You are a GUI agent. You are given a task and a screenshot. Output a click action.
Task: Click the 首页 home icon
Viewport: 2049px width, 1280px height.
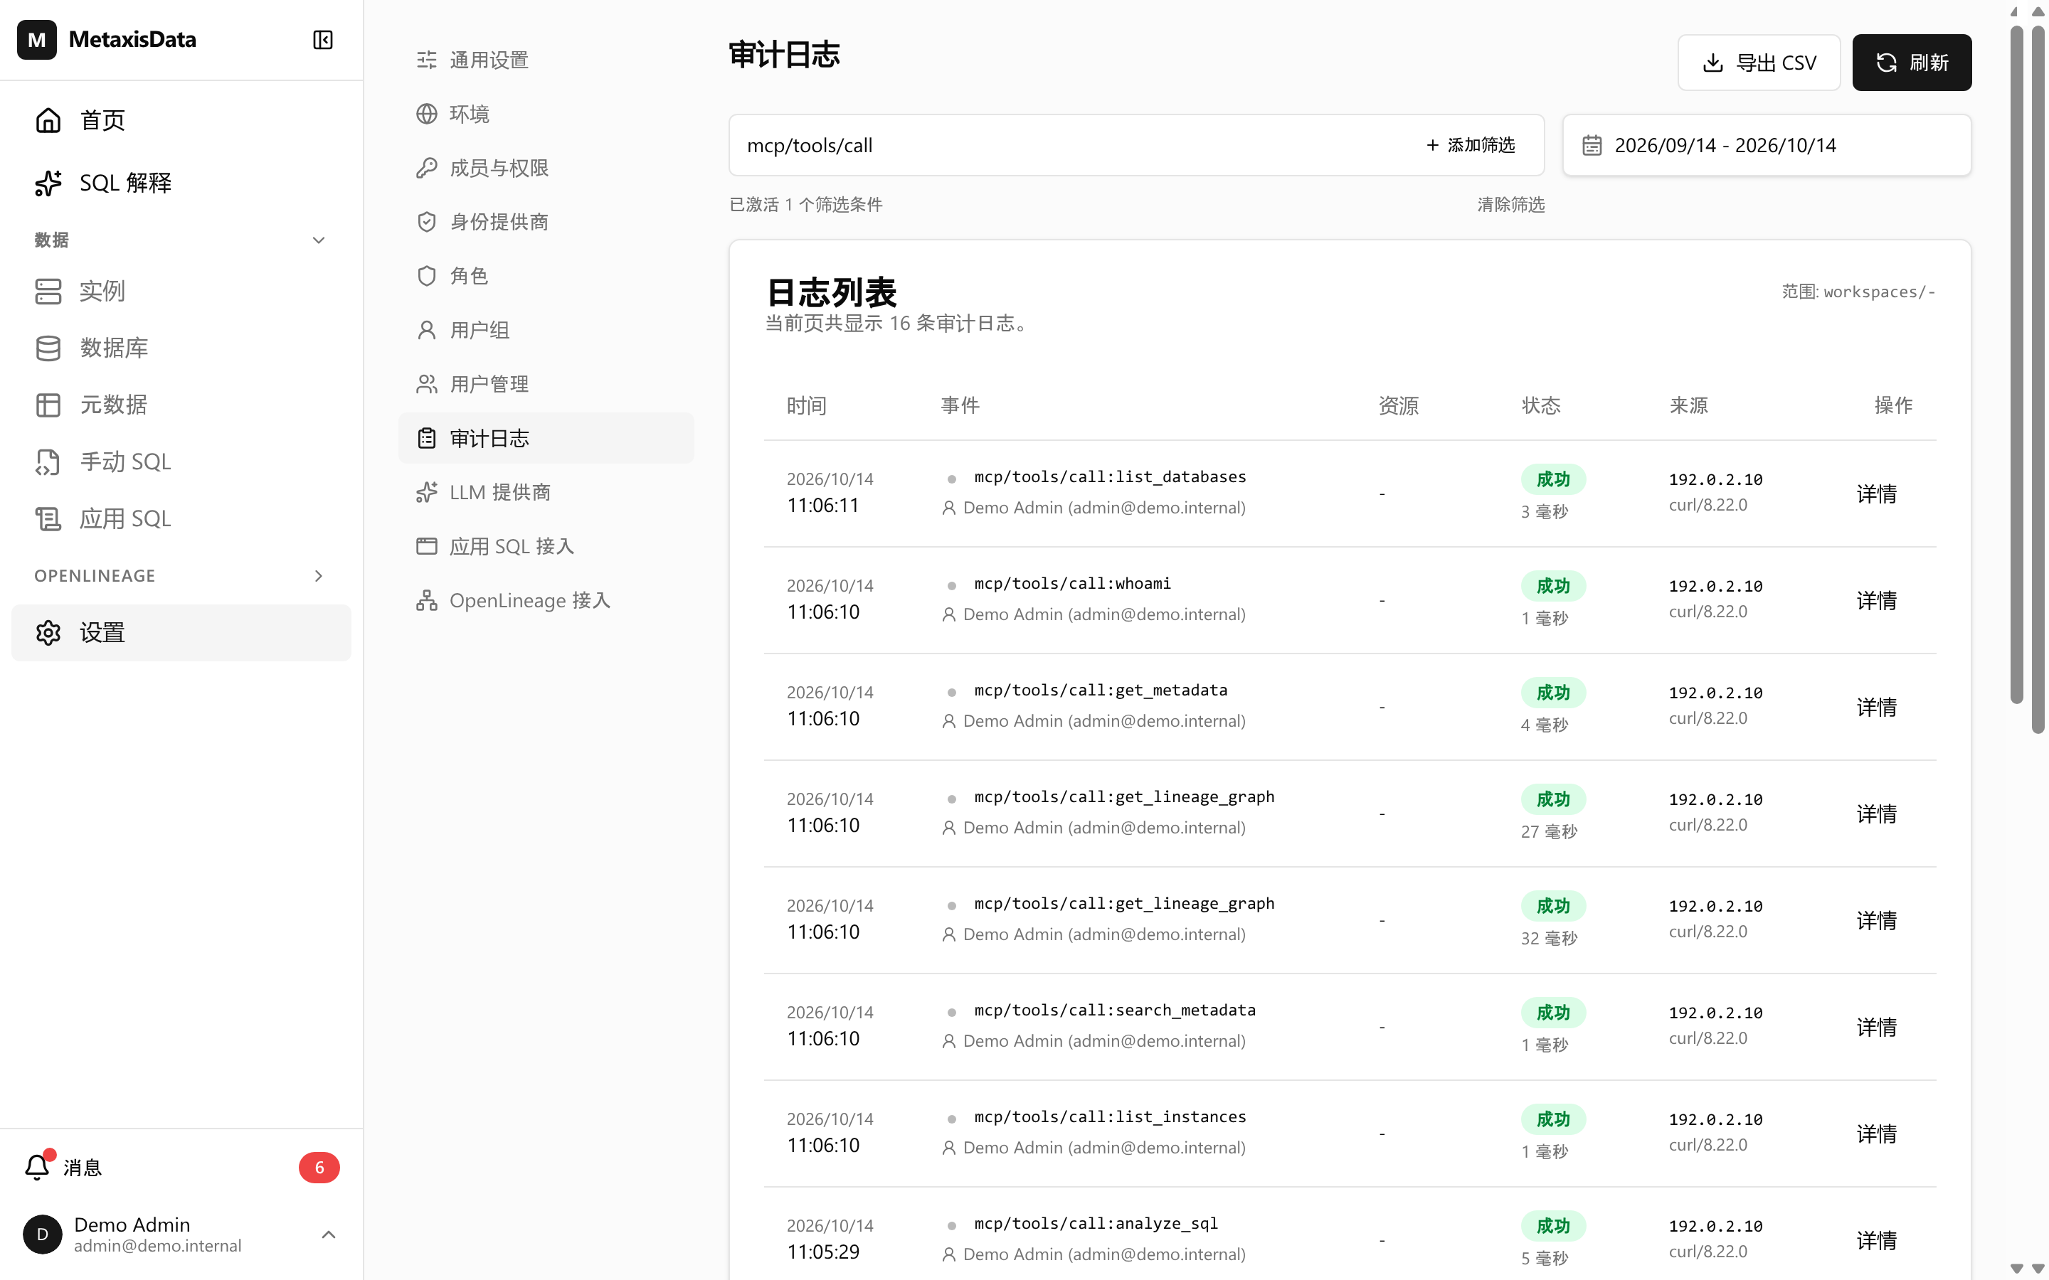click(x=48, y=120)
